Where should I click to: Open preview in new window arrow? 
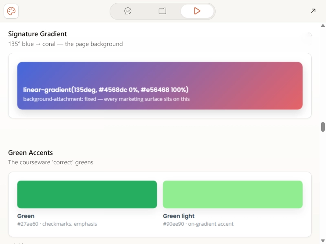[x=313, y=11]
